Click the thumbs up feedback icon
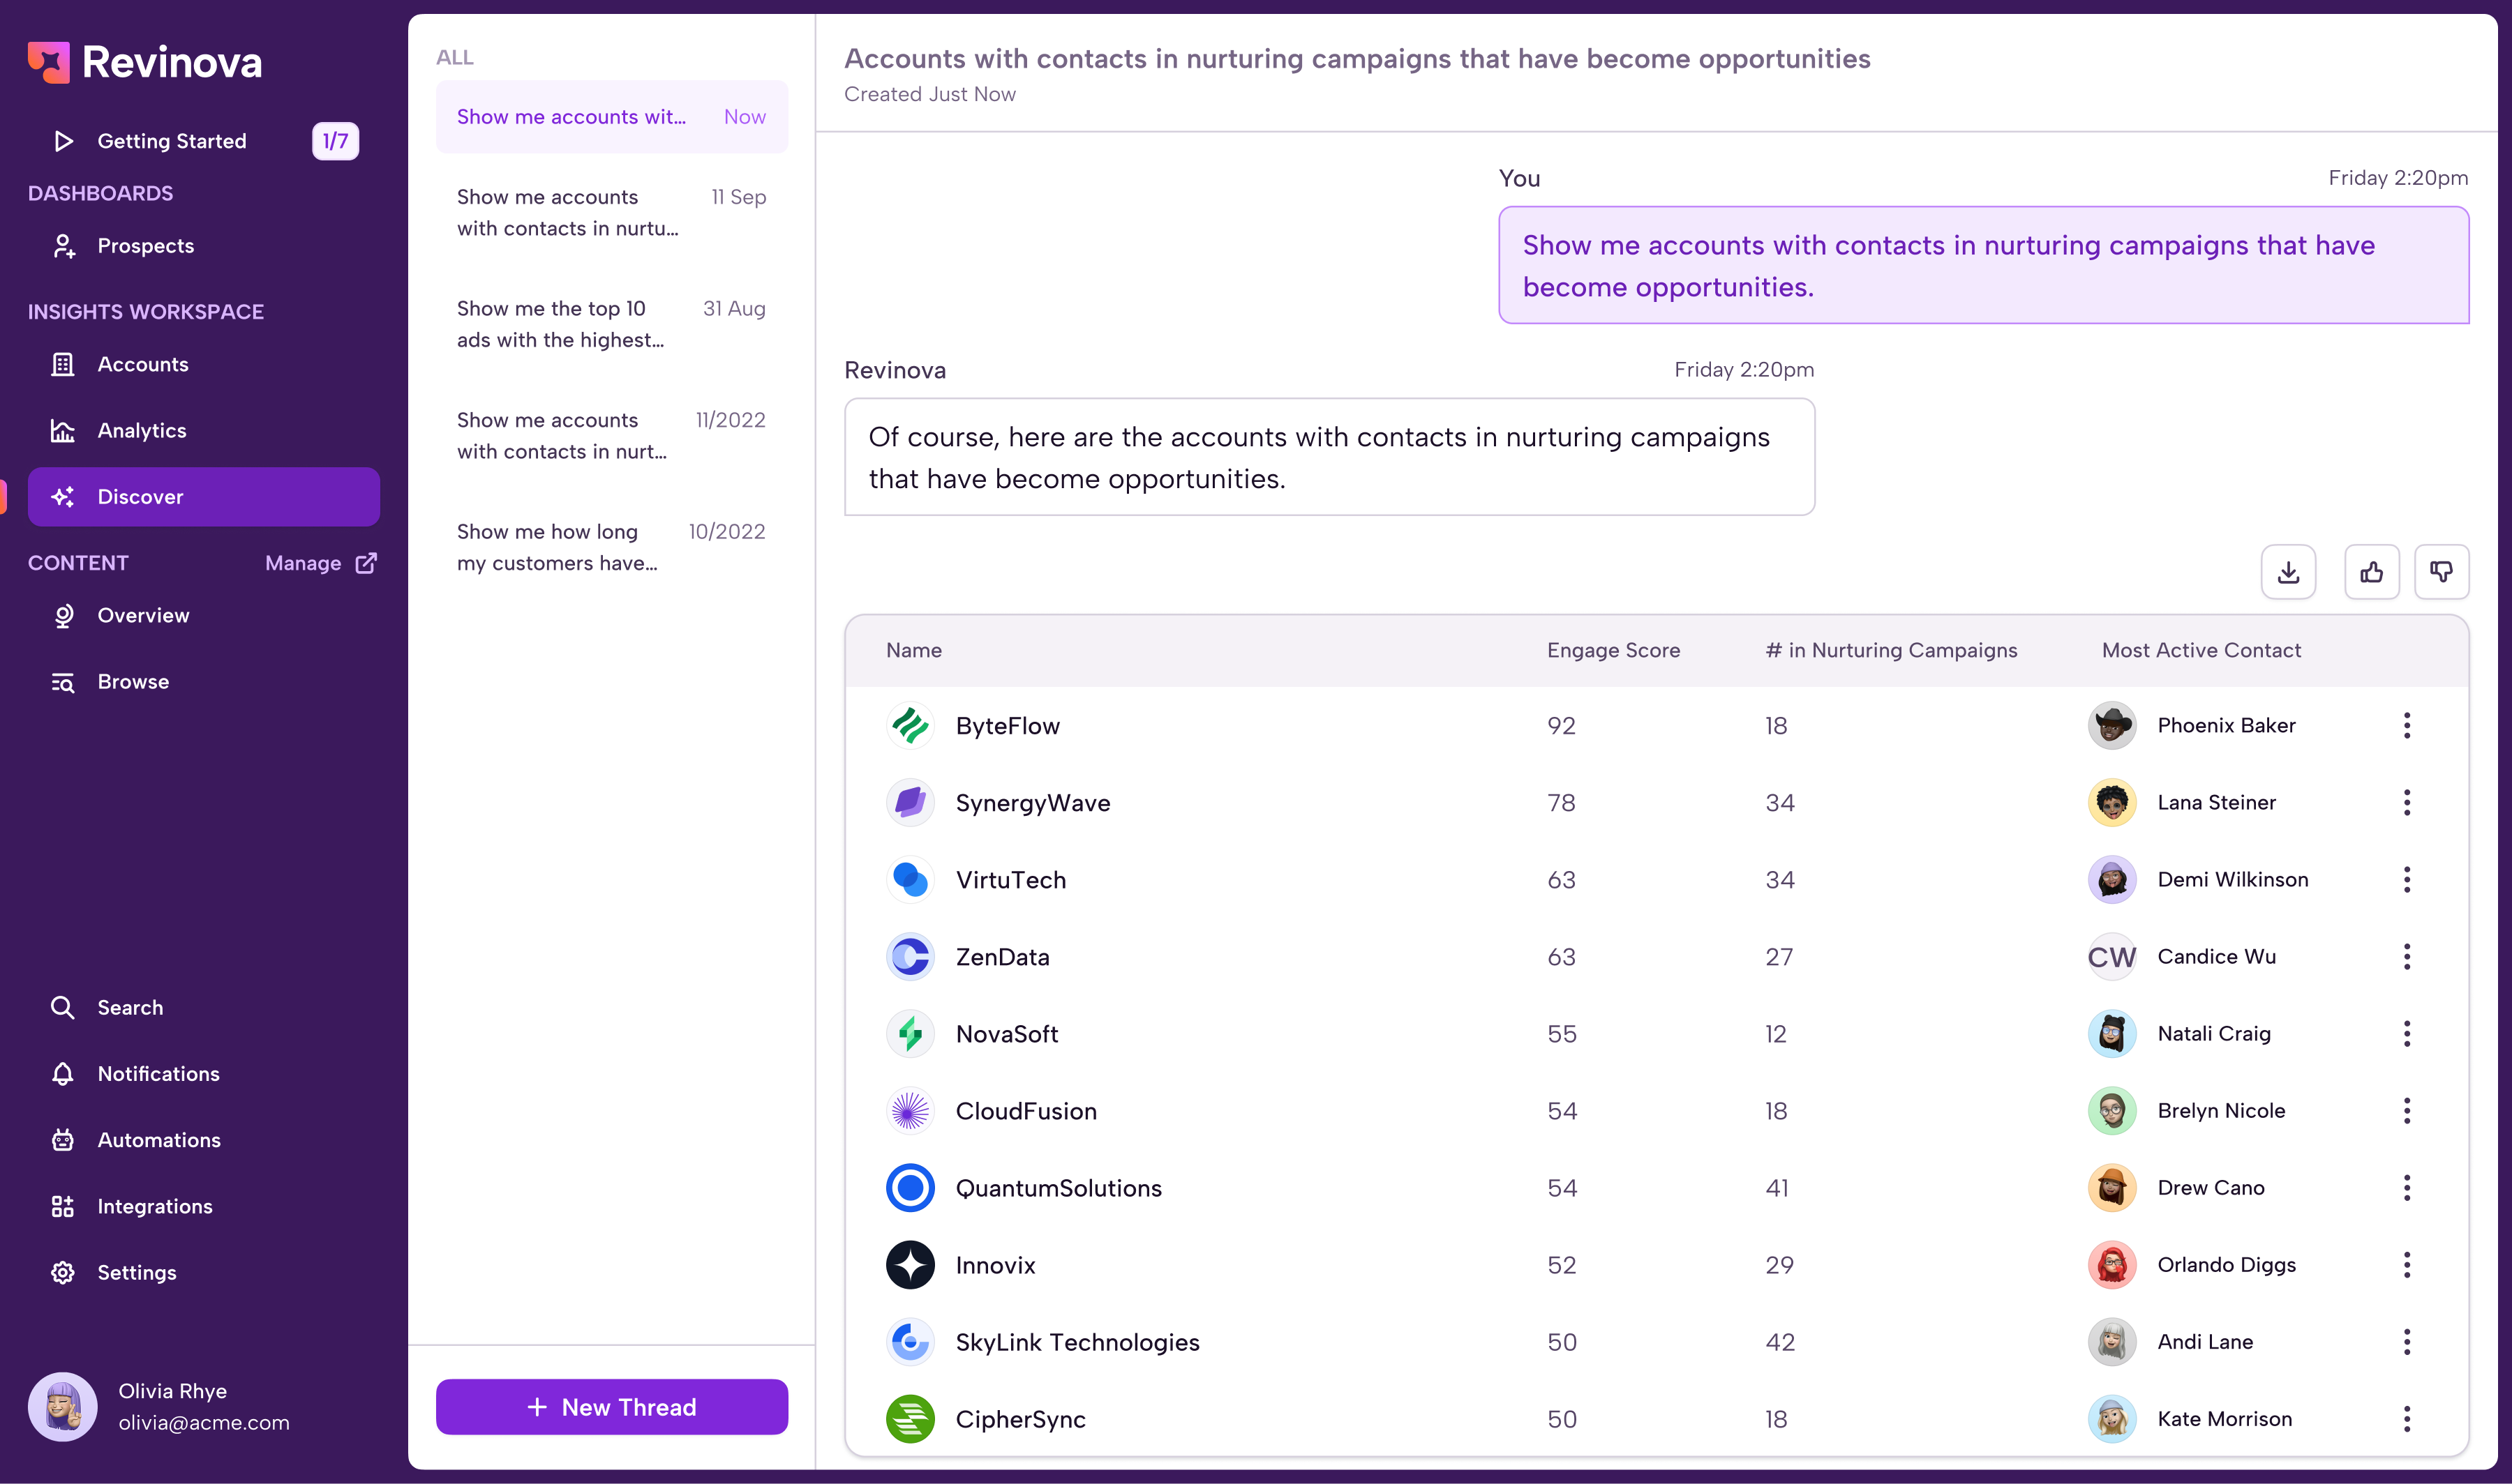 [x=2371, y=572]
